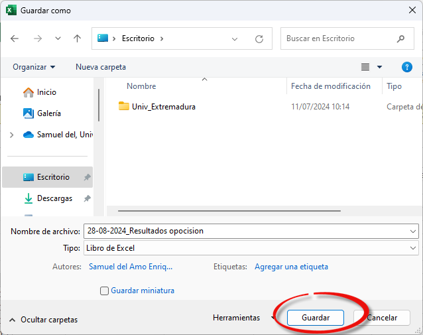Image resolution: width=423 pixels, height=335 pixels.
Task: Close the Guardar como dialog
Action: tap(412, 10)
